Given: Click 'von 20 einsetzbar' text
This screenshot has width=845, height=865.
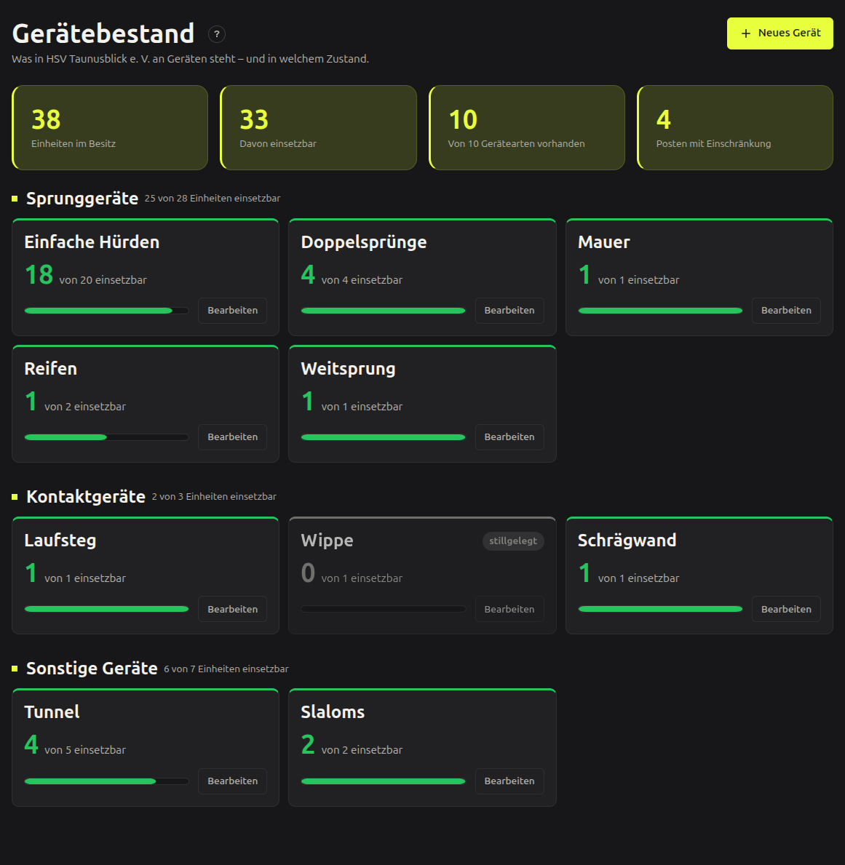Looking at the screenshot, I should pyautogui.click(x=103, y=280).
